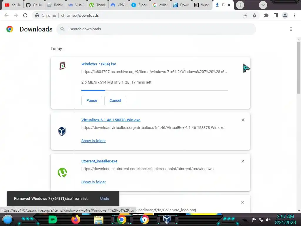301x226 pixels.
Task: Remove VirtualBox installer from list
Action: (x=243, y=120)
